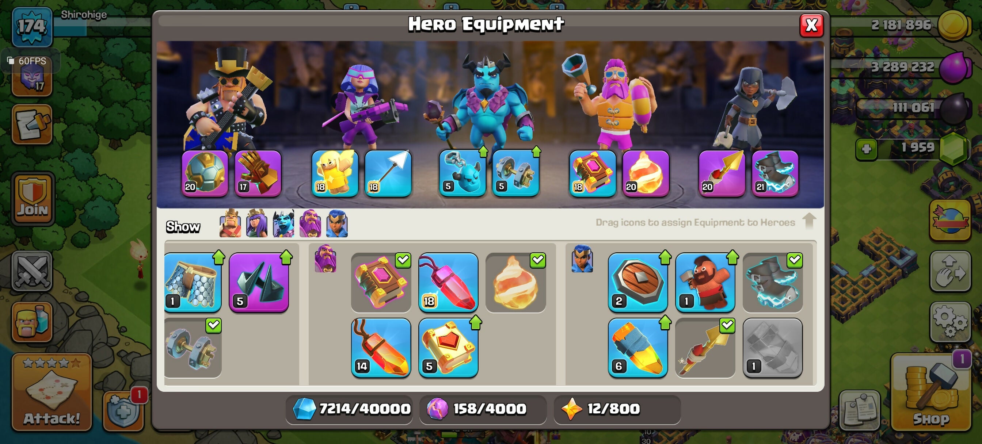Toggle the Minion Prince filter portrait
Viewport: 982px width, 444px height.
point(283,224)
